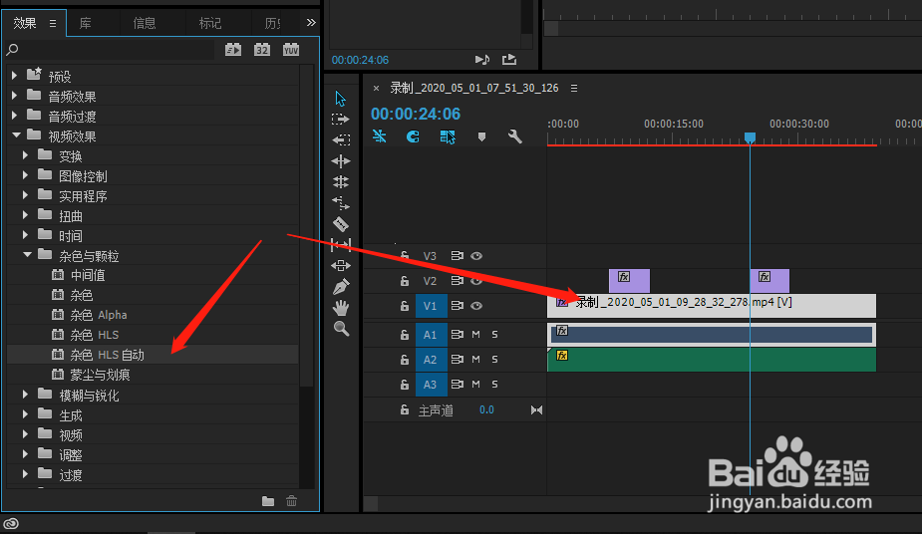This screenshot has height=534, width=922.
Task: Expand the 模糊与锐化 folder
Action: 25,395
